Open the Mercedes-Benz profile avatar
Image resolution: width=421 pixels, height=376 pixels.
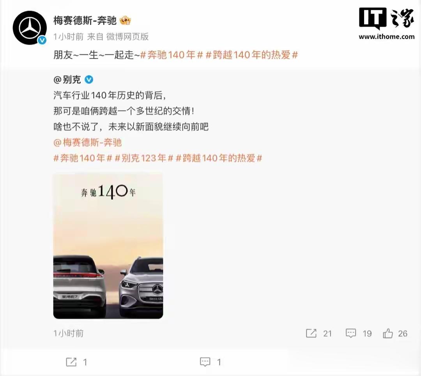pos(30,28)
